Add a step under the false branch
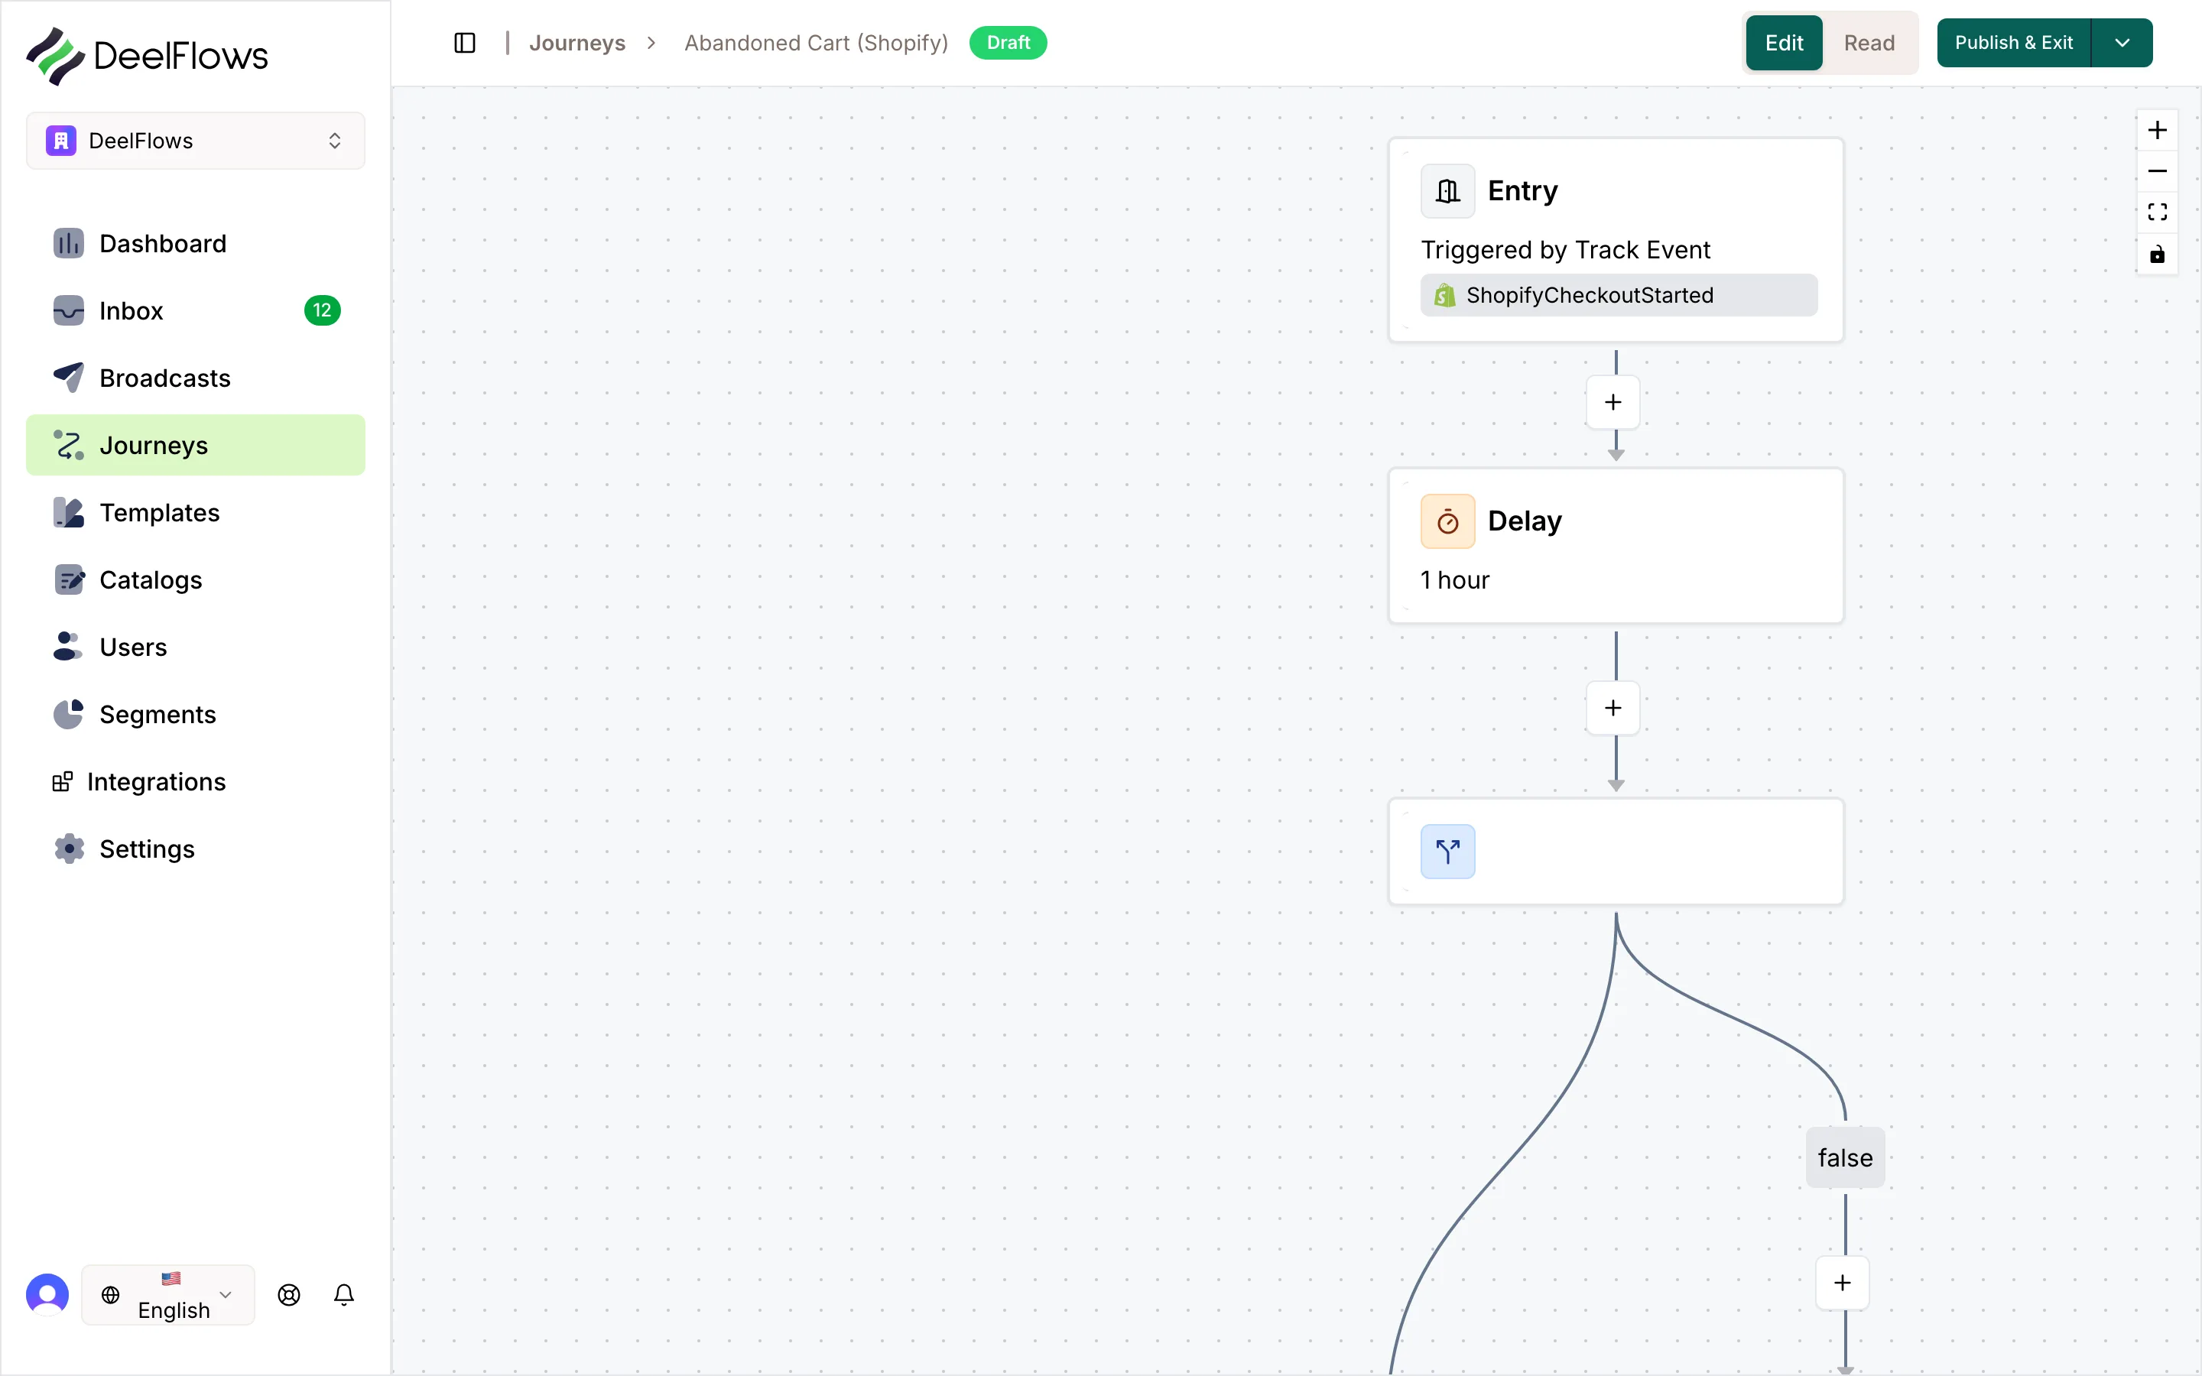 coord(1843,1284)
